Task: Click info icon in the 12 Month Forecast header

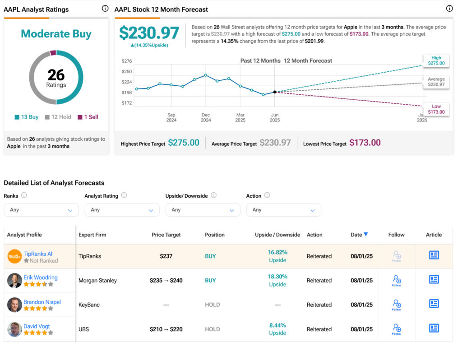Action: [x=449, y=9]
